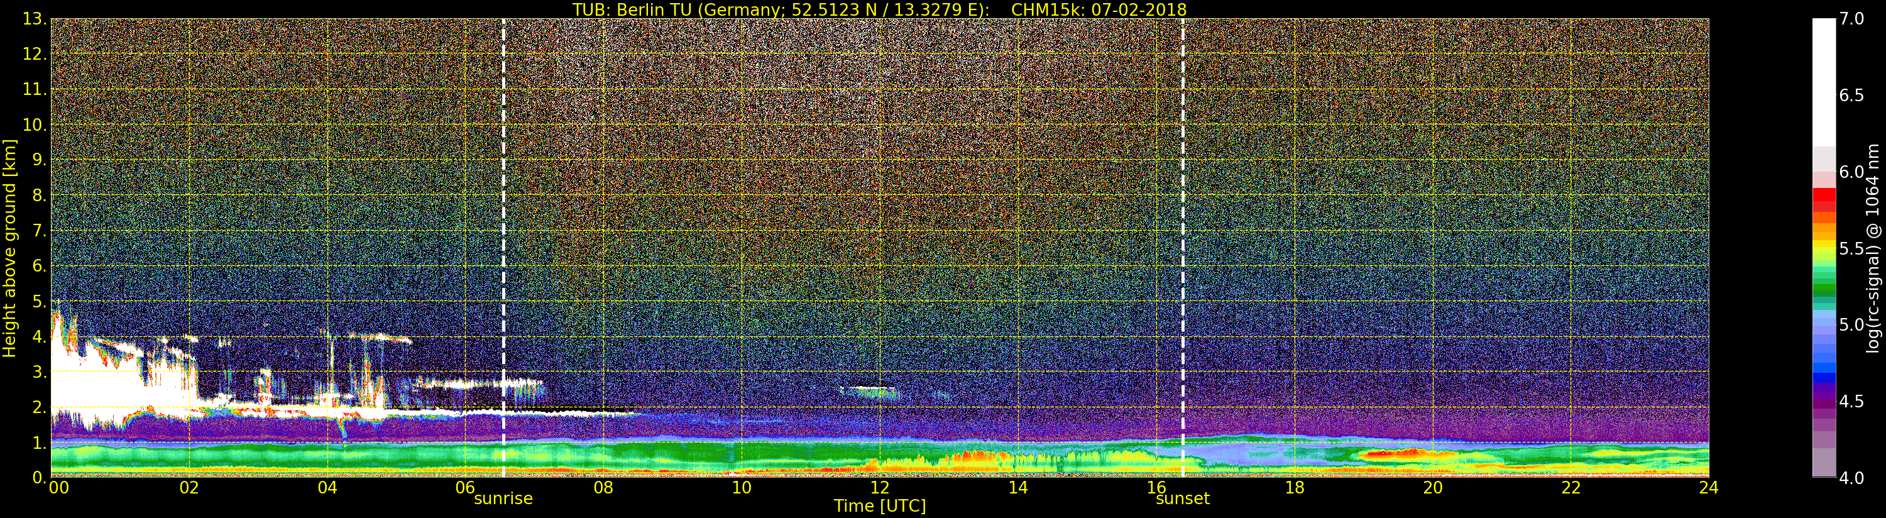The width and height of the screenshot is (1886, 518).
Task: Click the '9.' tick on the height axis
Action: tap(40, 160)
